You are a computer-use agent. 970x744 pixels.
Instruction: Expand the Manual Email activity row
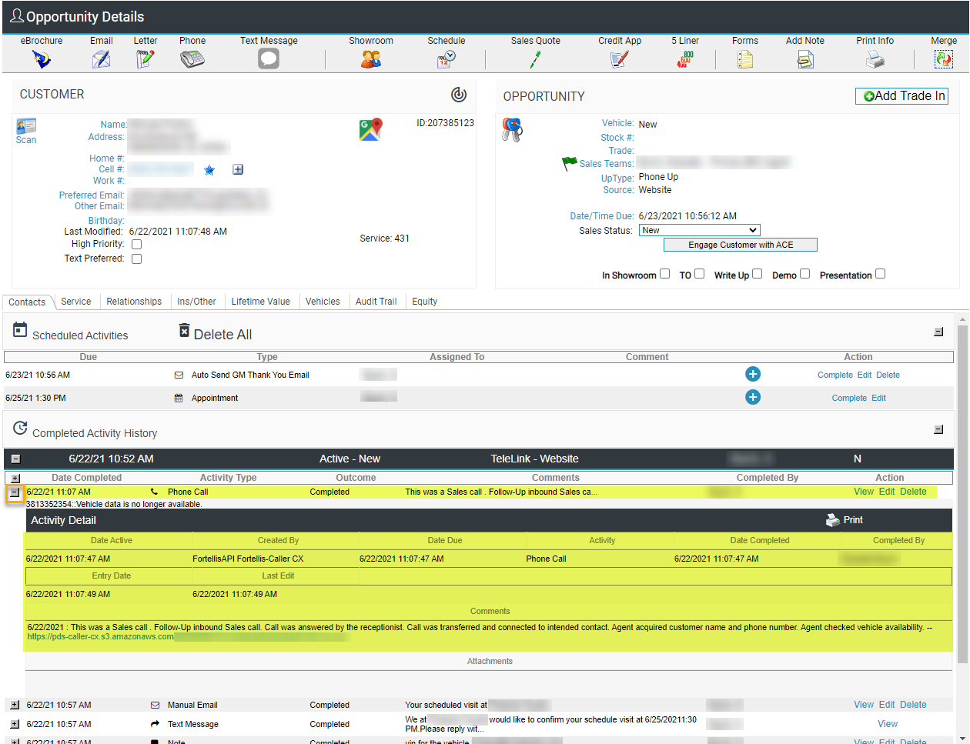coord(15,705)
